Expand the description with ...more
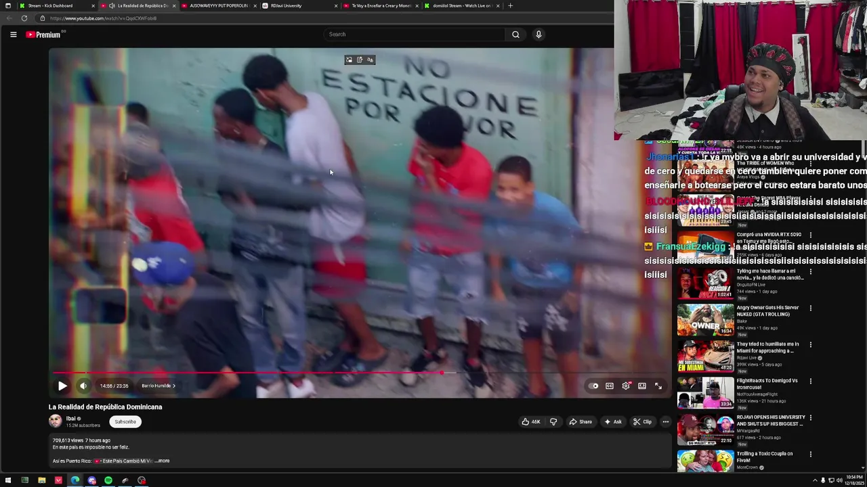Viewport: 867px width, 487px height. point(162,461)
